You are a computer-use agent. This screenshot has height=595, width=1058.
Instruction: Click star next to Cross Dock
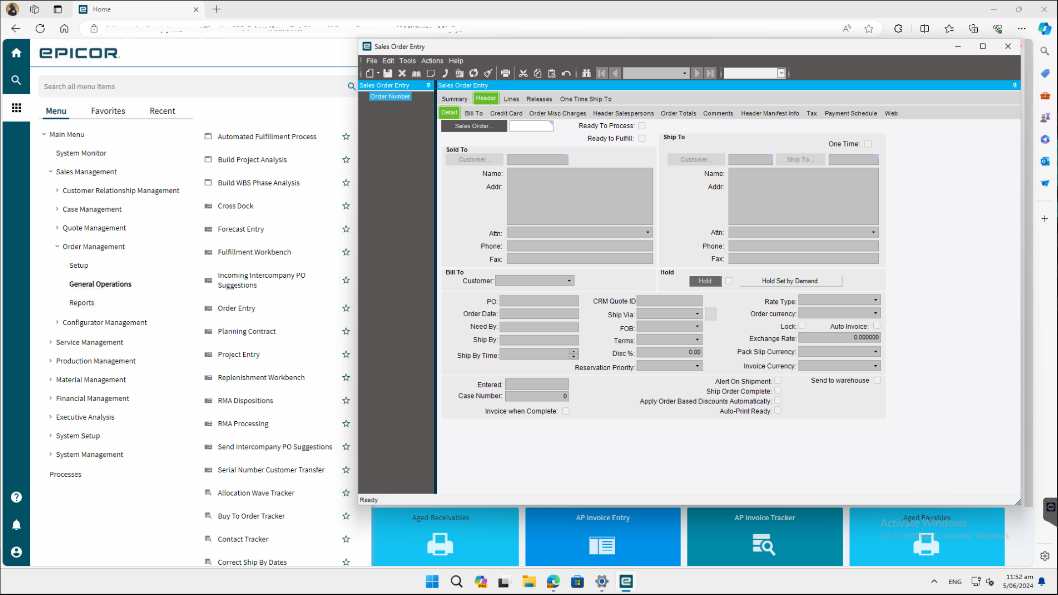[346, 206]
